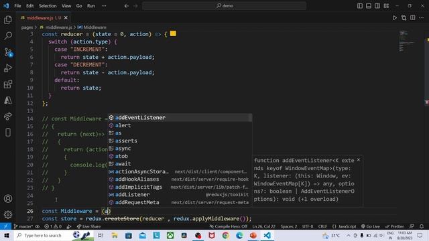Change indentation via Spaces: 2

pyautogui.click(x=289, y=226)
